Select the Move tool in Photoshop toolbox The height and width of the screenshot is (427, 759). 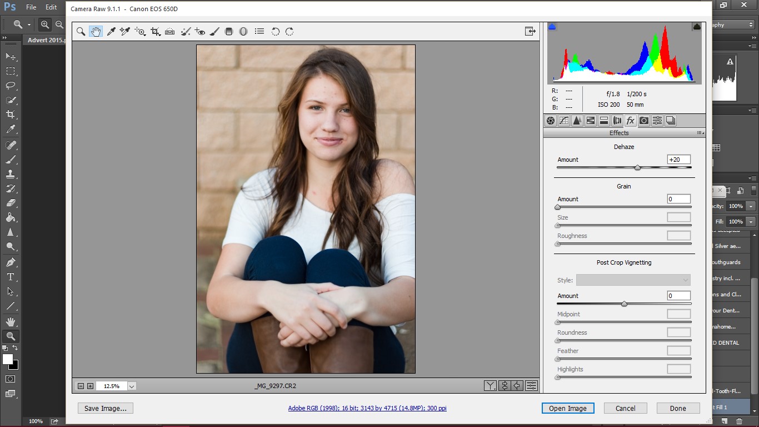11,57
